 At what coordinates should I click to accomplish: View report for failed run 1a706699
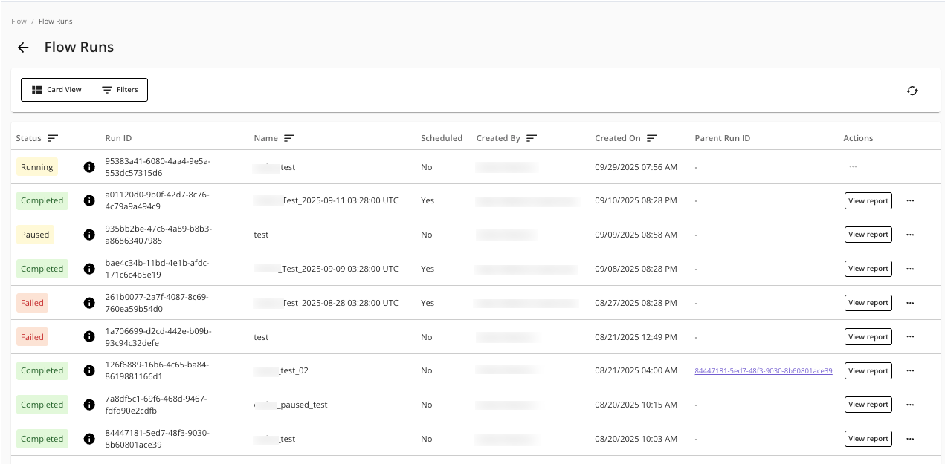(x=868, y=337)
